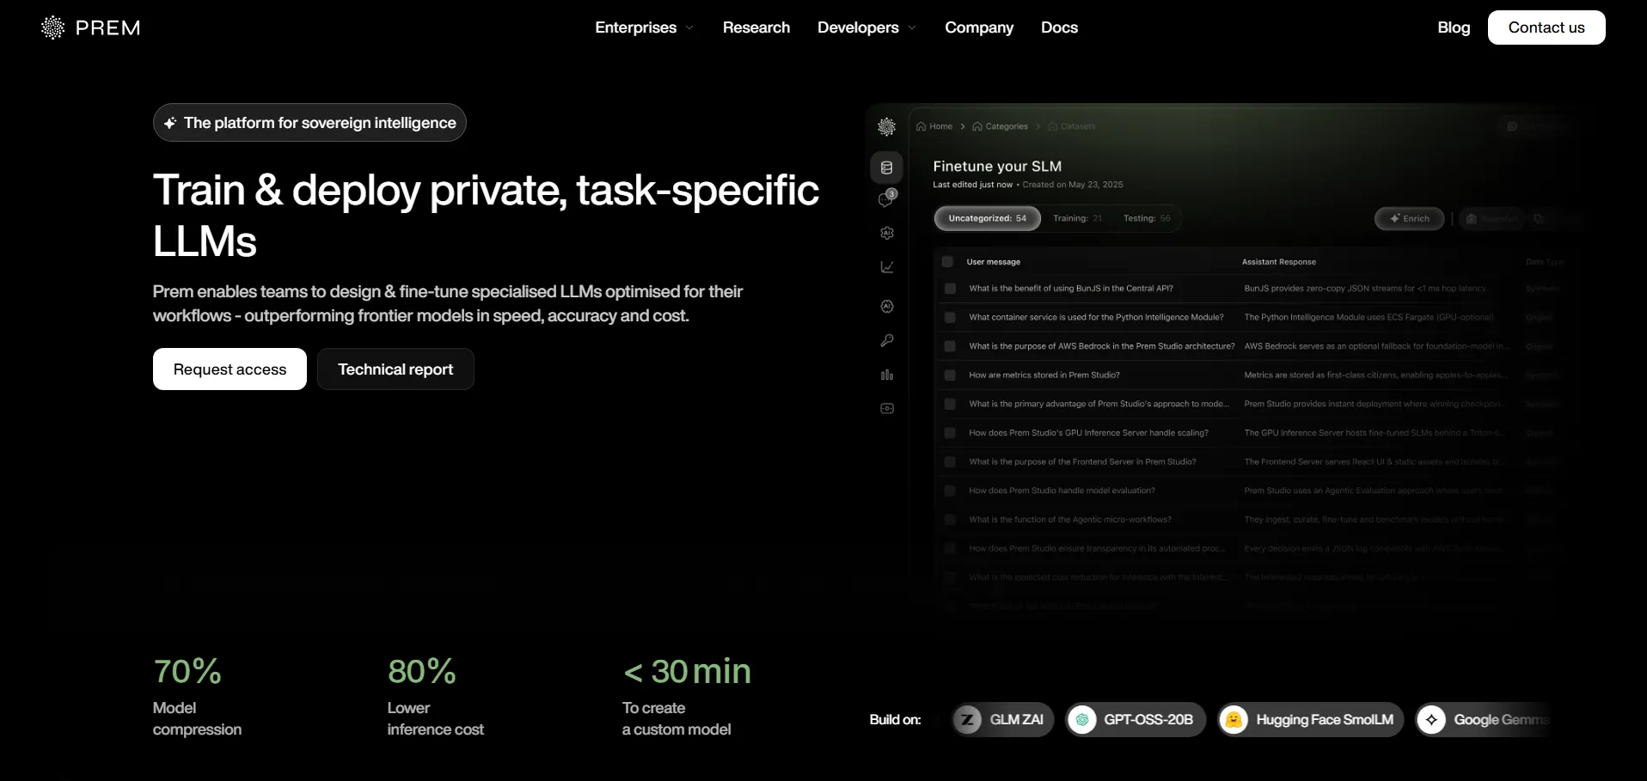Click the PREM logo in top navigation

pos(90,27)
